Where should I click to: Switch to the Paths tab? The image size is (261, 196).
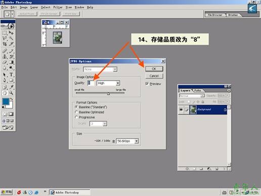coord(198,91)
